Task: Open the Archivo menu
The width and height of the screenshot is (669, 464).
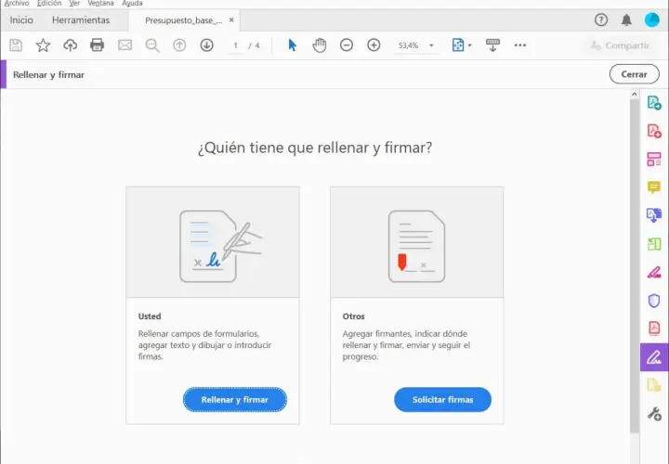Action: (17, 3)
